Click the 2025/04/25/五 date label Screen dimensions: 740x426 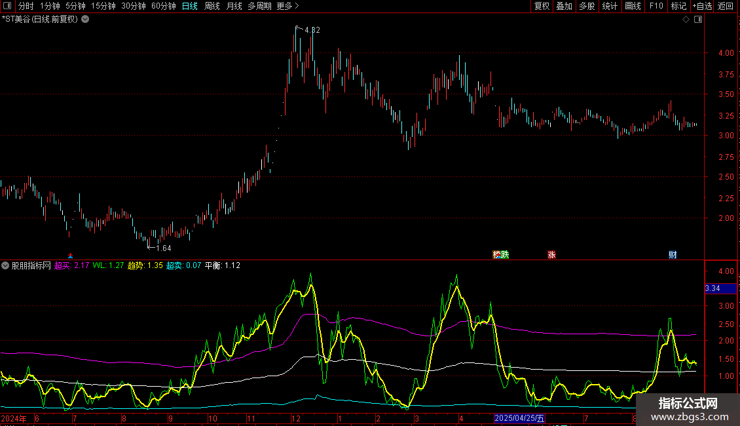(519, 418)
